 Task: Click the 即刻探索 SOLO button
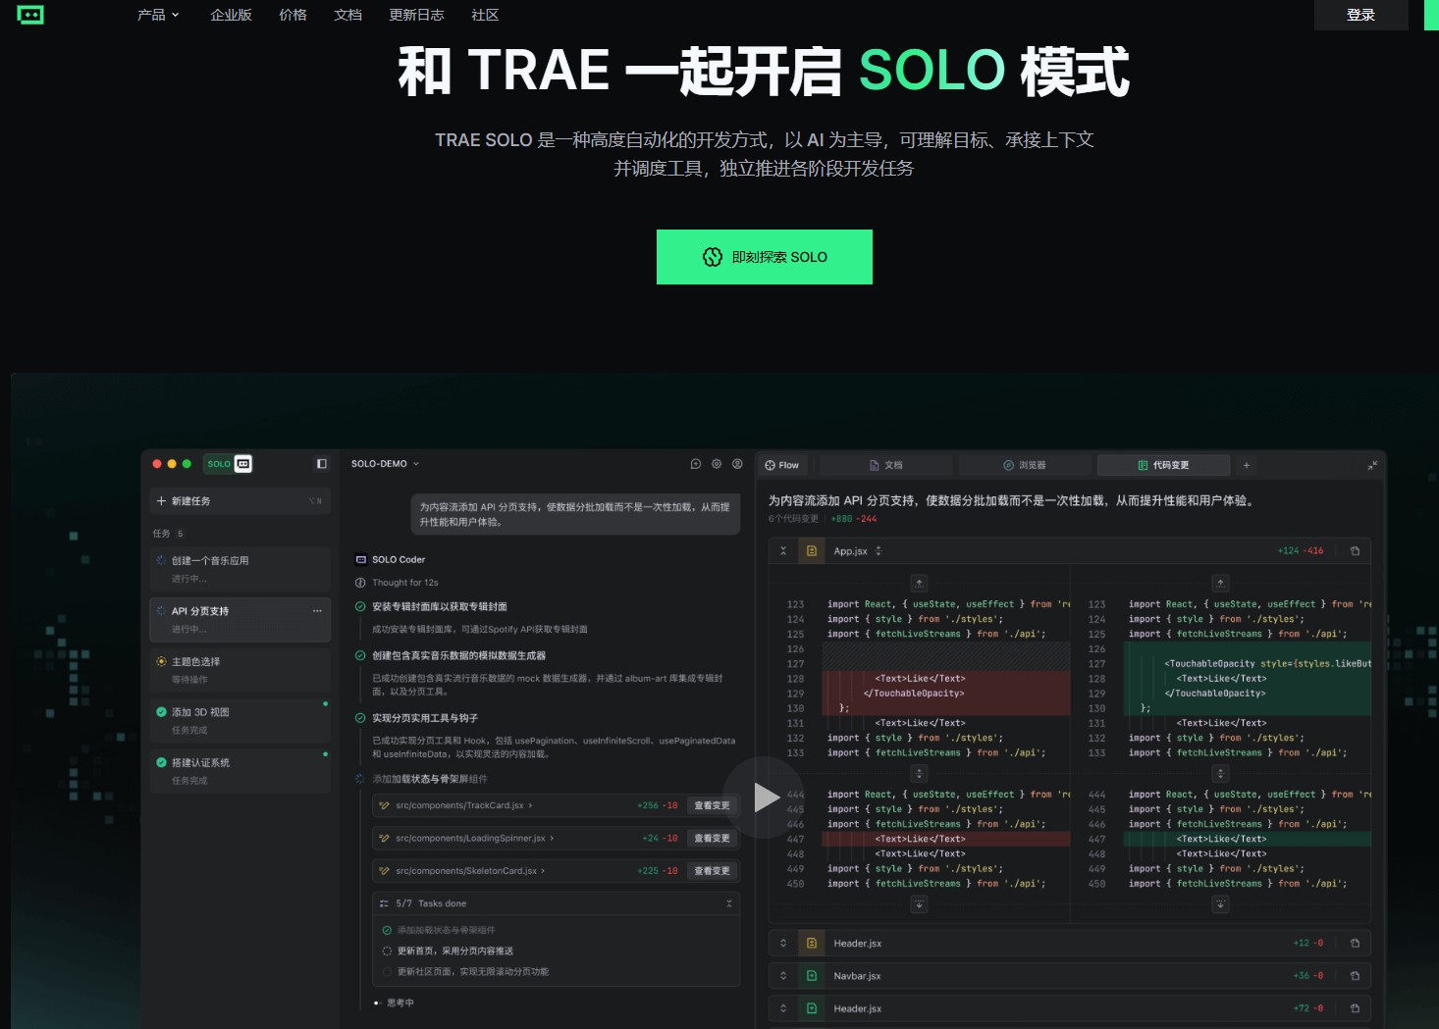[x=765, y=256]
